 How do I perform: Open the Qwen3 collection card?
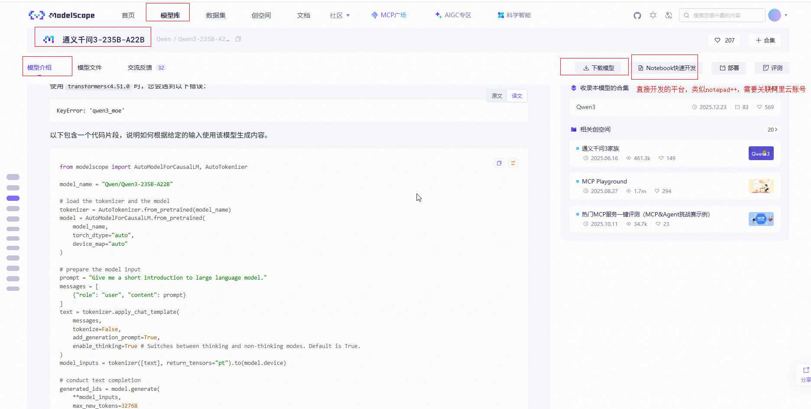(675, 107)
